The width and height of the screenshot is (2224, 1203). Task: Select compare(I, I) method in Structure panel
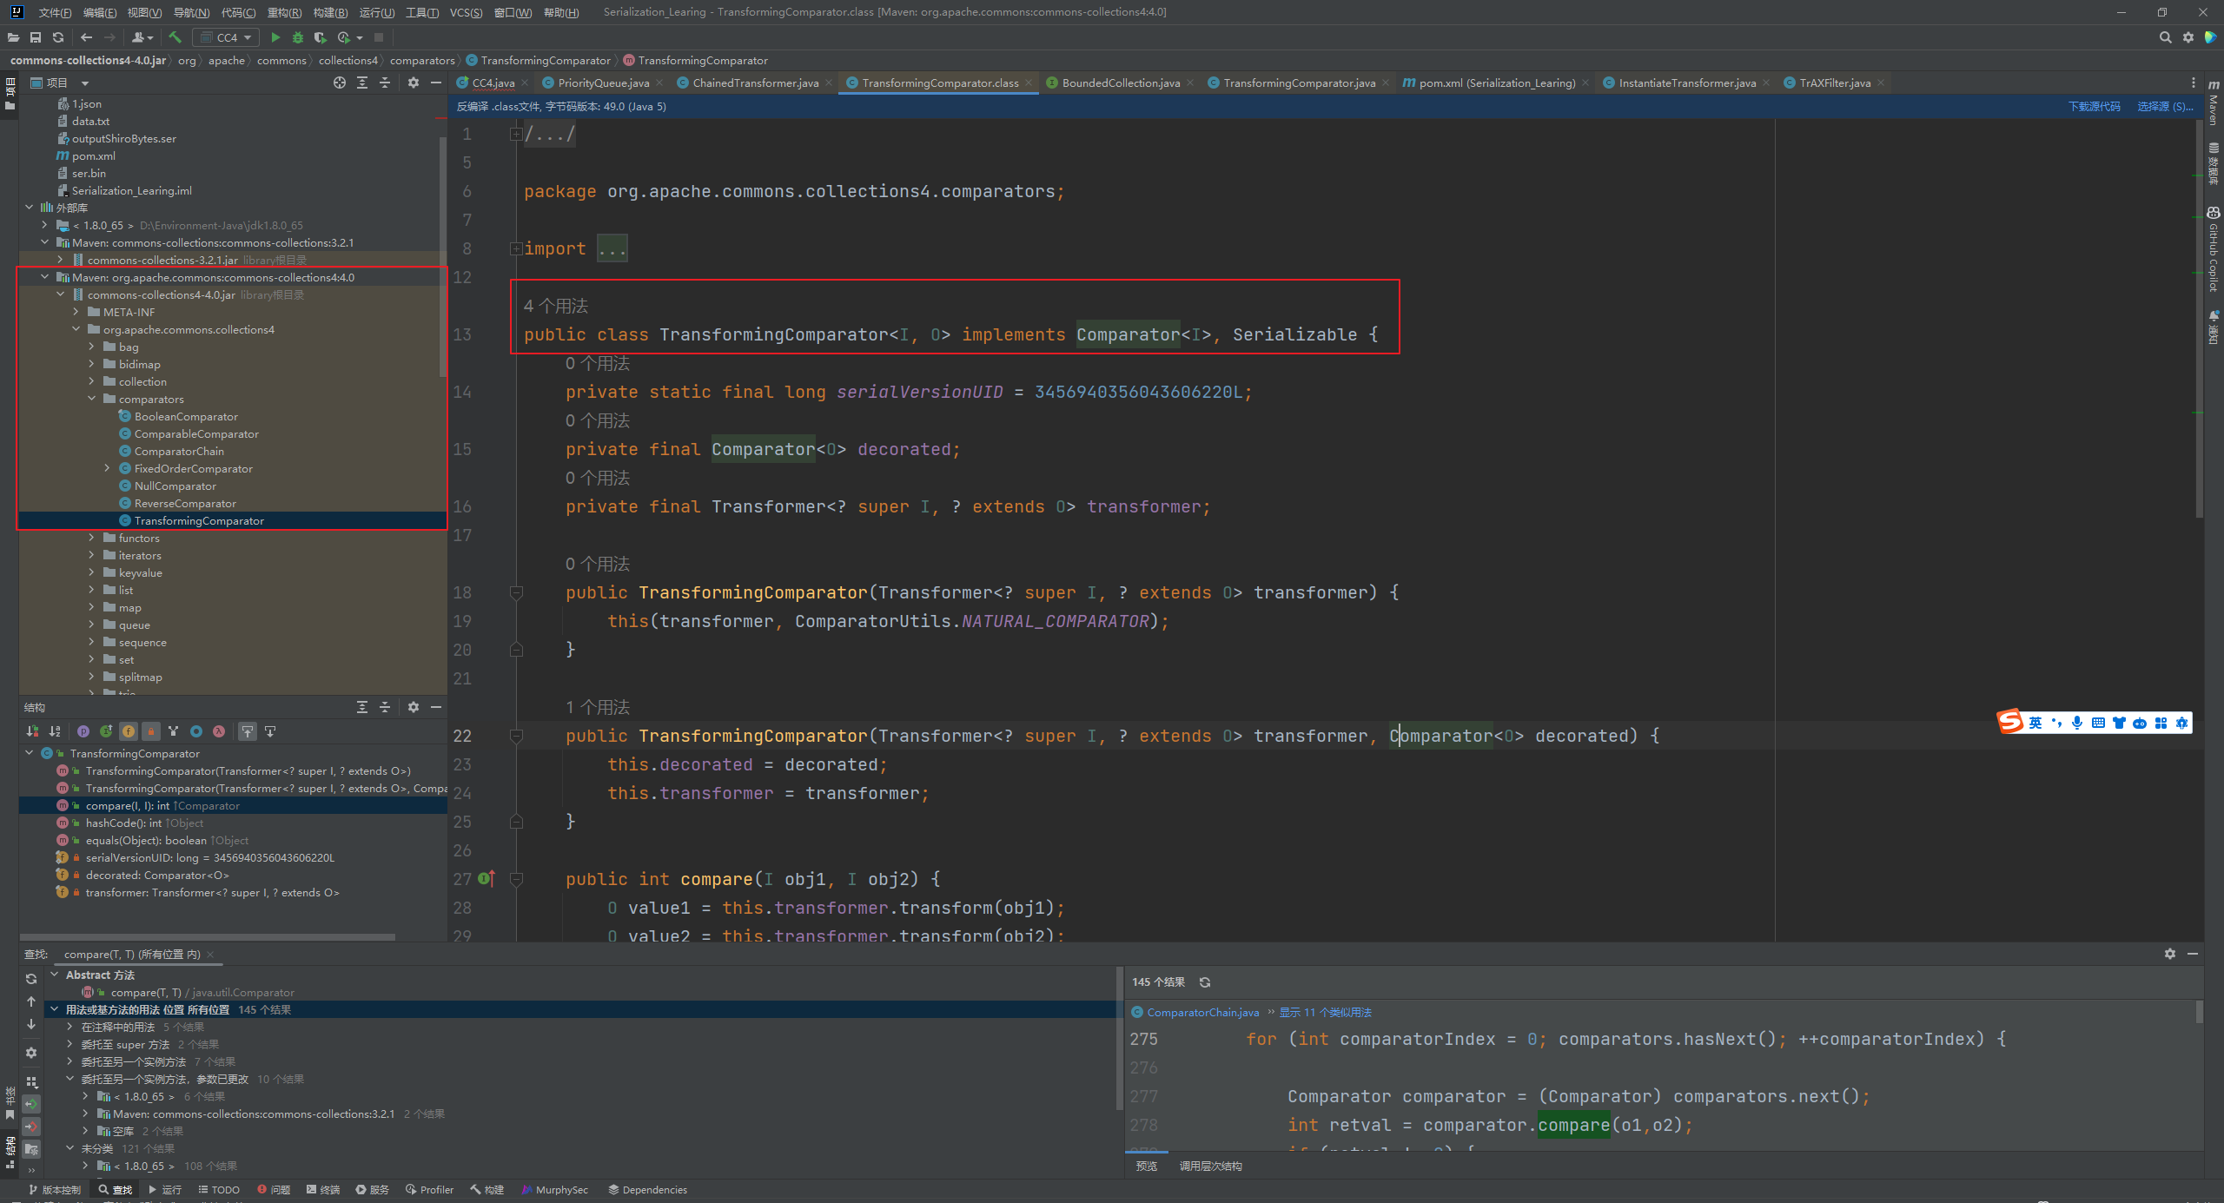(x=233, y=805)
